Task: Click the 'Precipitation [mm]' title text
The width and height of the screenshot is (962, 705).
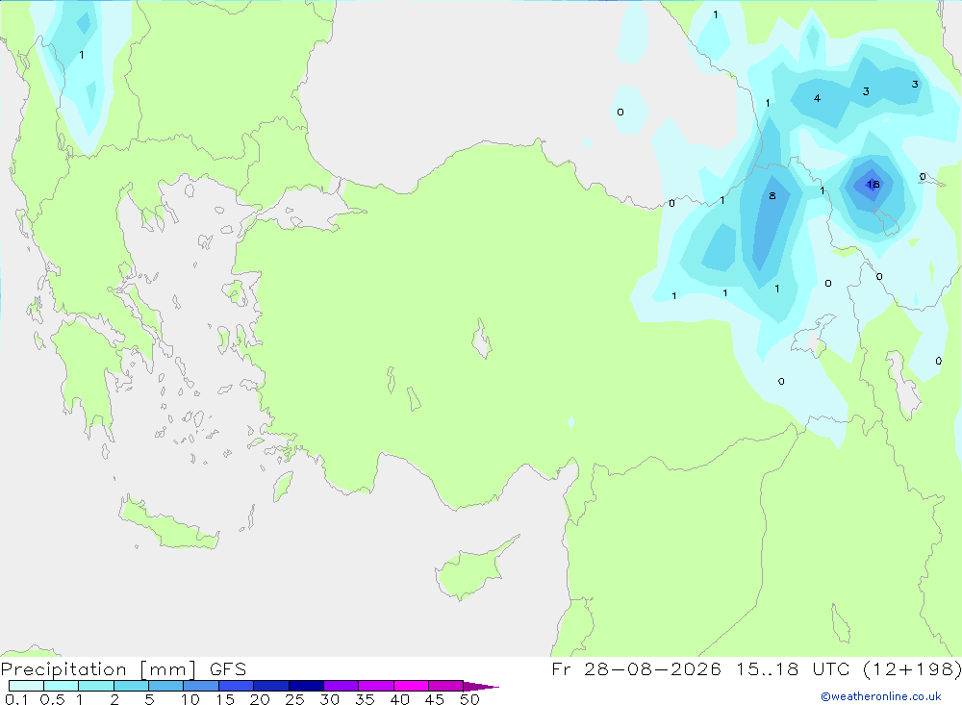Action: (x=98, y=669)
